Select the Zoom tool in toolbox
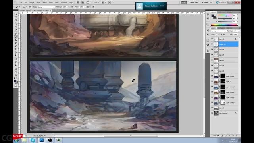Screen dimensions: 254x143 16,75
